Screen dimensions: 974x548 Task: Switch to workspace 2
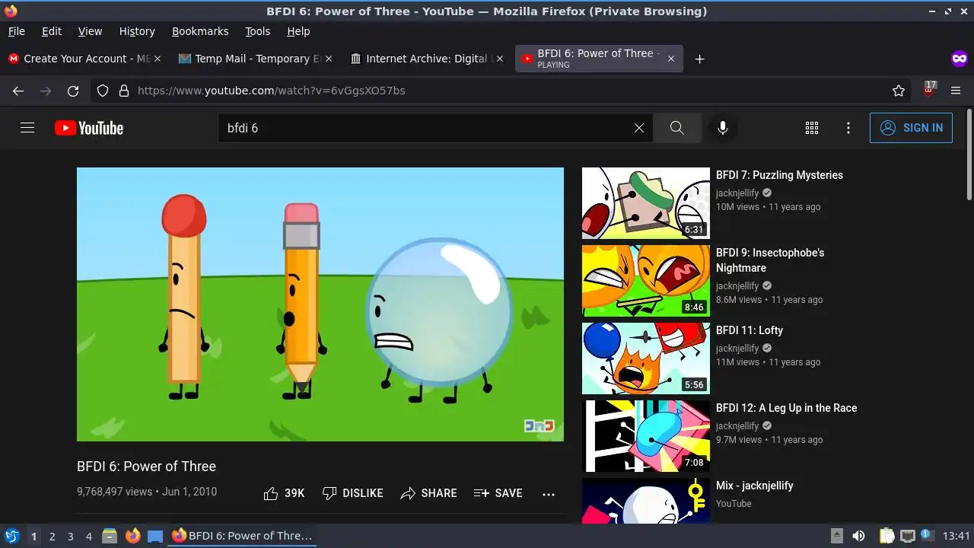tap(52, 536)
